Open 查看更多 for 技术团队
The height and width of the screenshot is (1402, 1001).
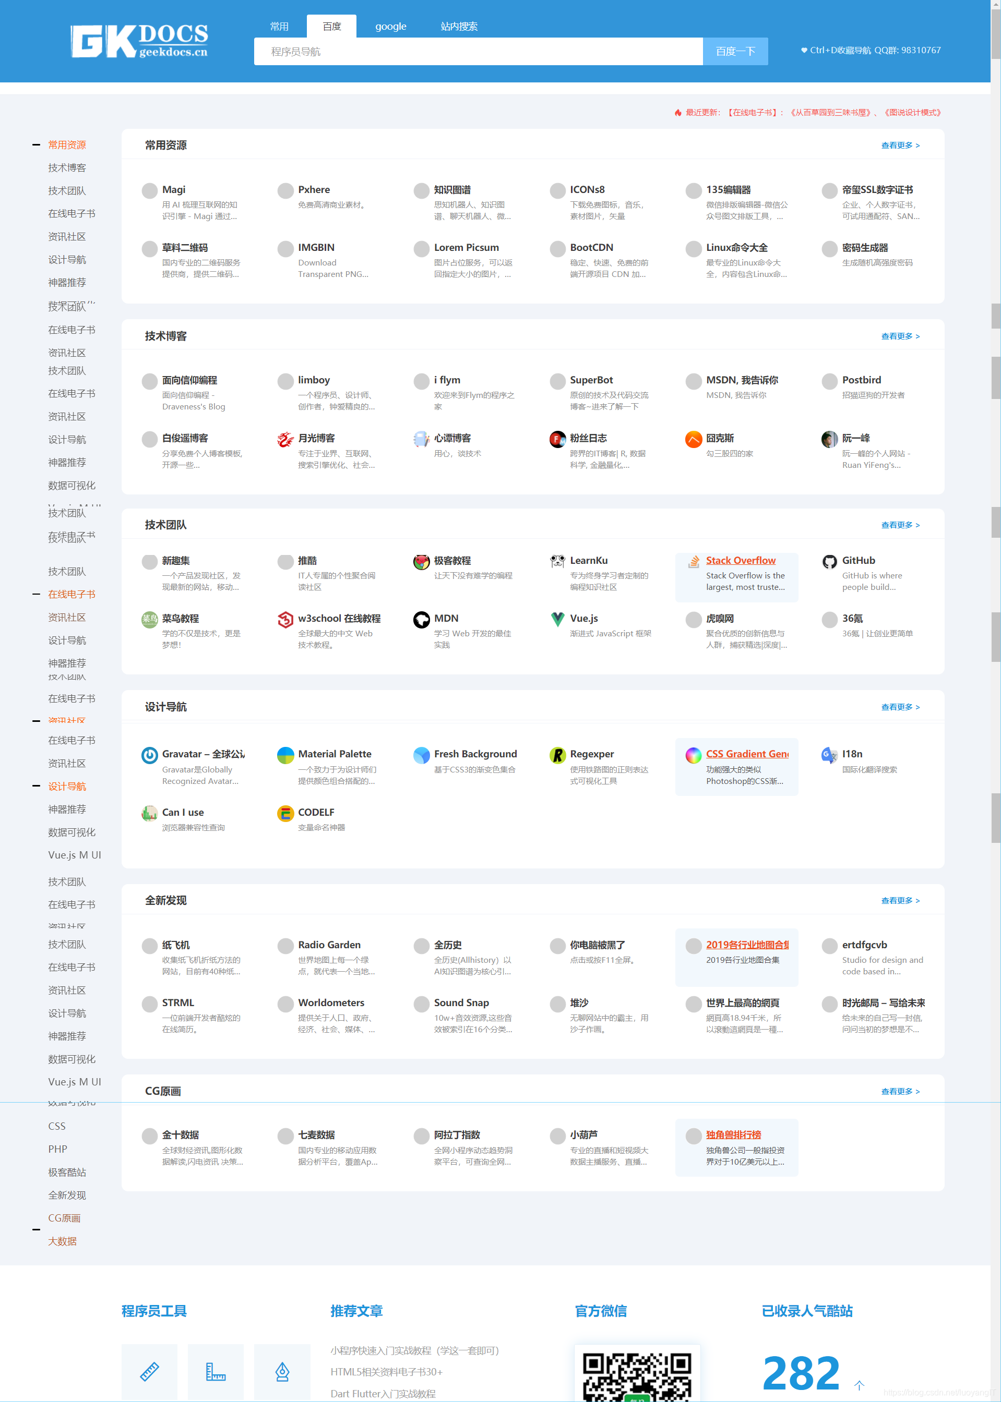[900, 525]
